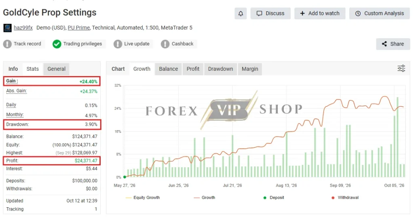The image size is (414, 219).
Task: Click the Gain label
Action: coord(12,81)
